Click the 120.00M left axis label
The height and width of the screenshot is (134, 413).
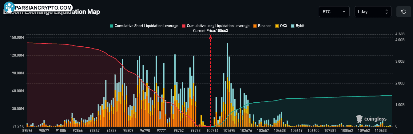pyautogui.click(x=17, y=55)
